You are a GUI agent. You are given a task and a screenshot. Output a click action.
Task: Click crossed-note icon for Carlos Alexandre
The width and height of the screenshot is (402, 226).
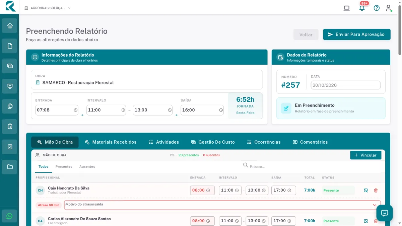tap(366, 221)
